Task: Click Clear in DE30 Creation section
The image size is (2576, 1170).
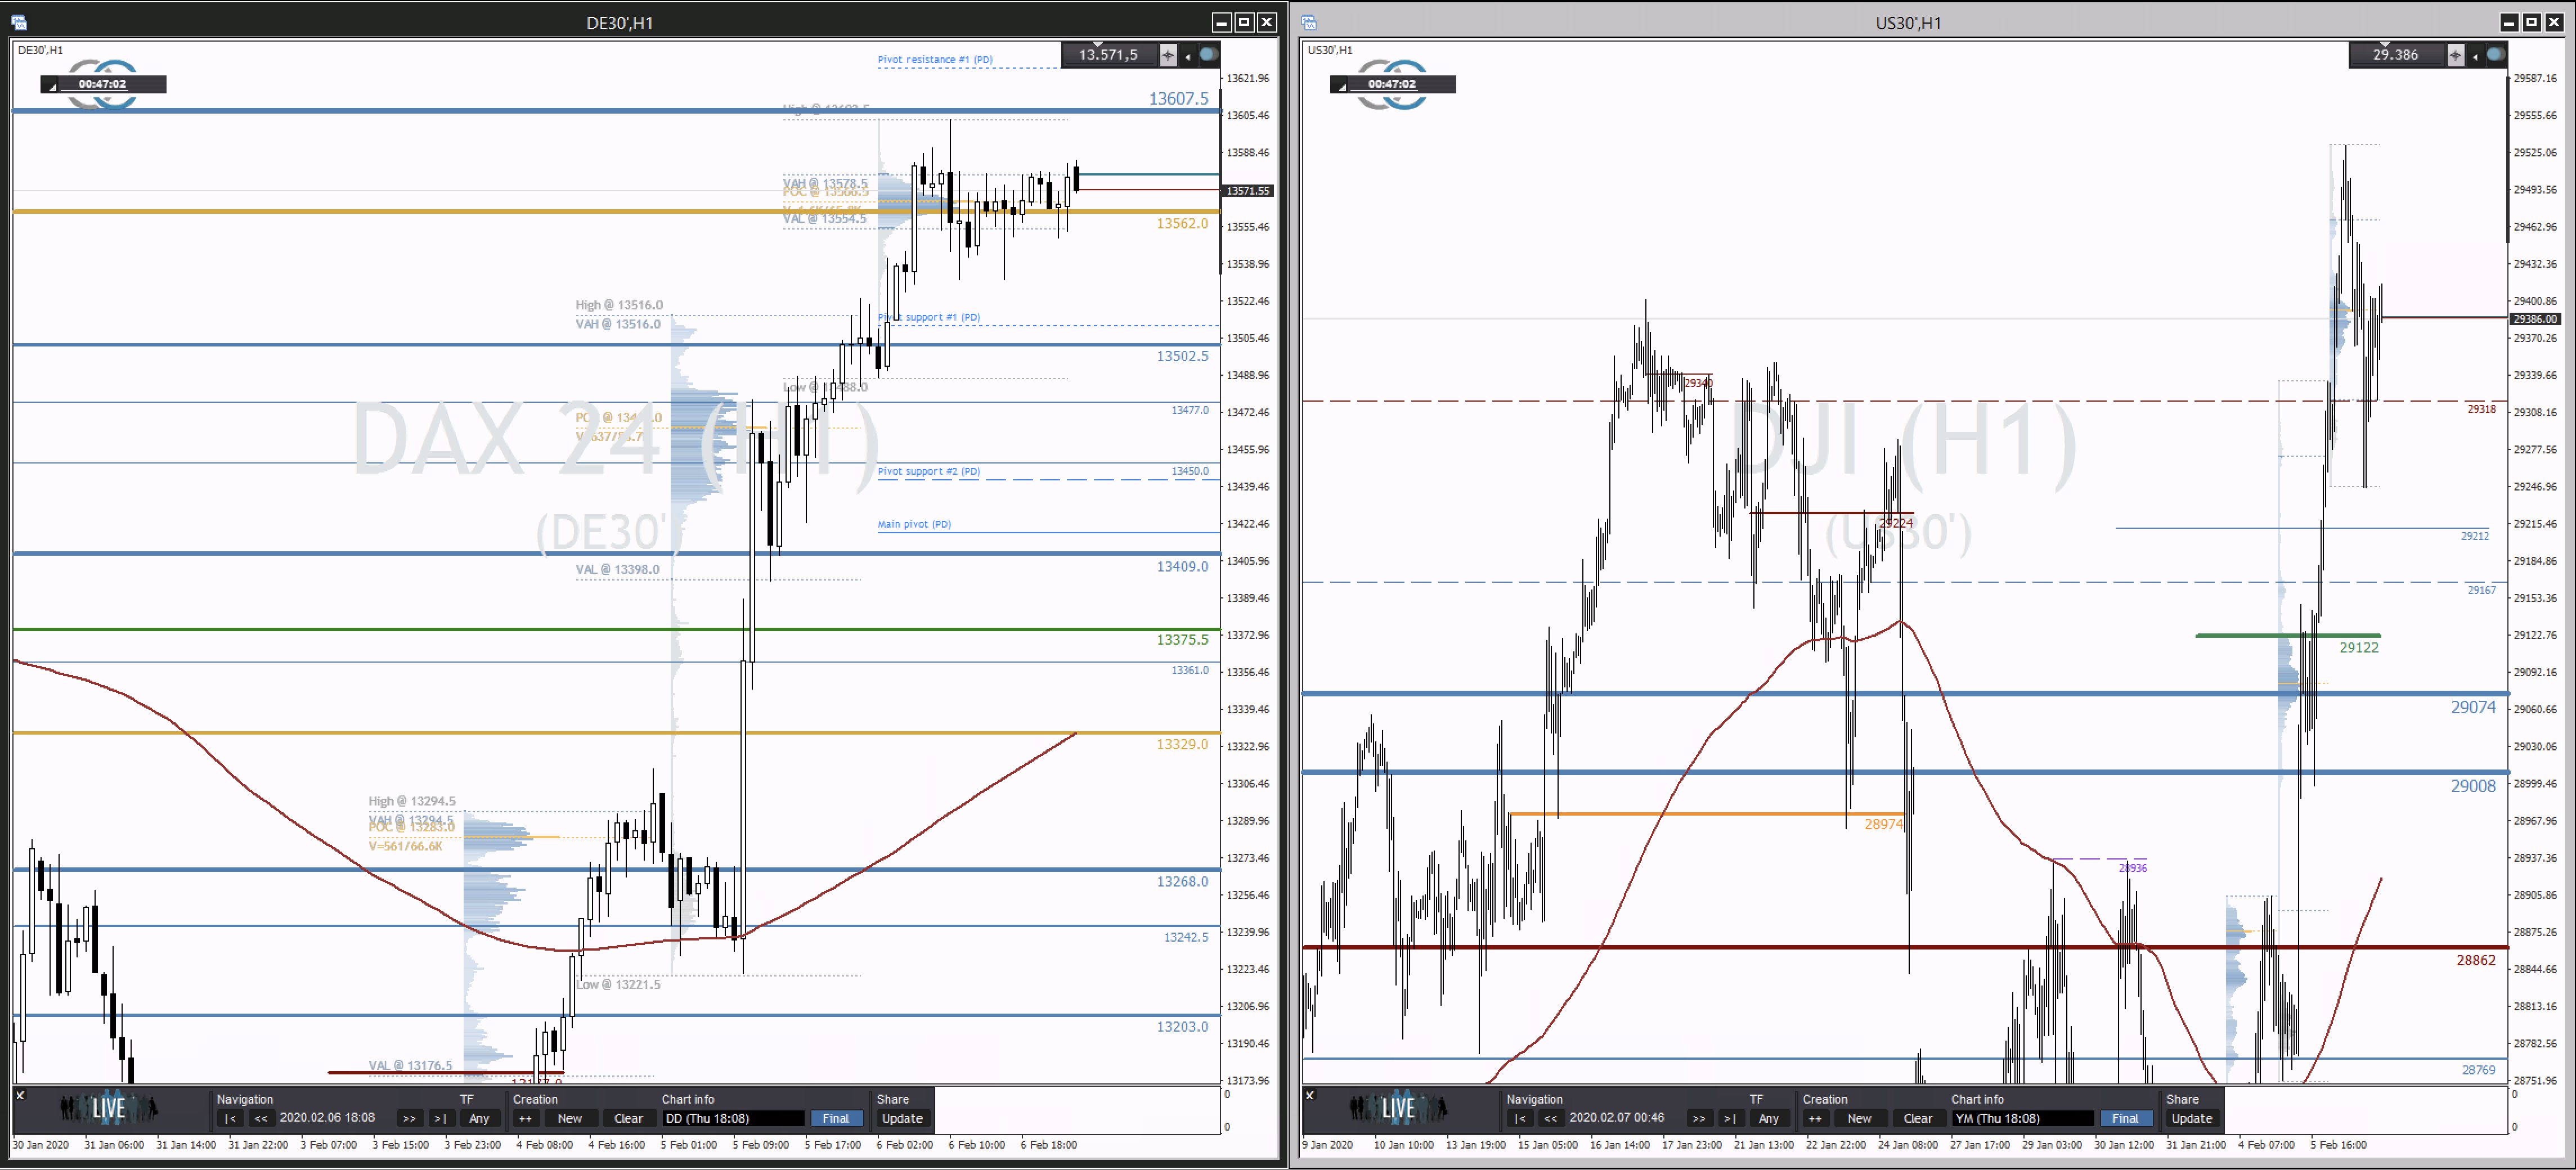Action: point(629,1119)
